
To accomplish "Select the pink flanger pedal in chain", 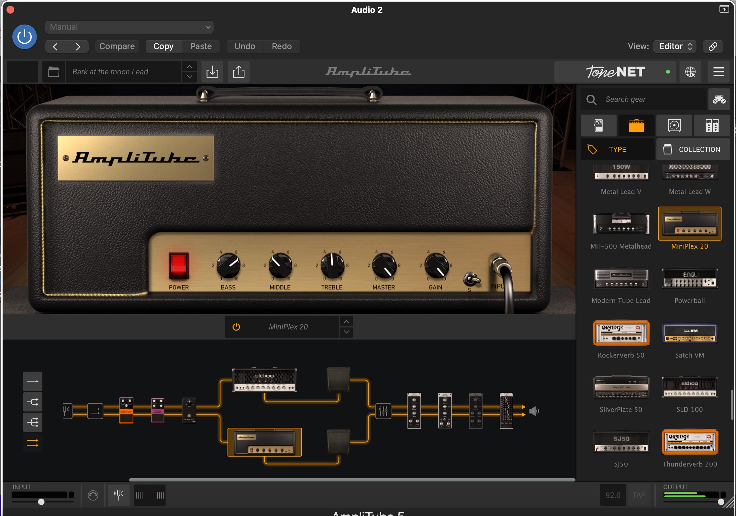I will tap(158, 410).
